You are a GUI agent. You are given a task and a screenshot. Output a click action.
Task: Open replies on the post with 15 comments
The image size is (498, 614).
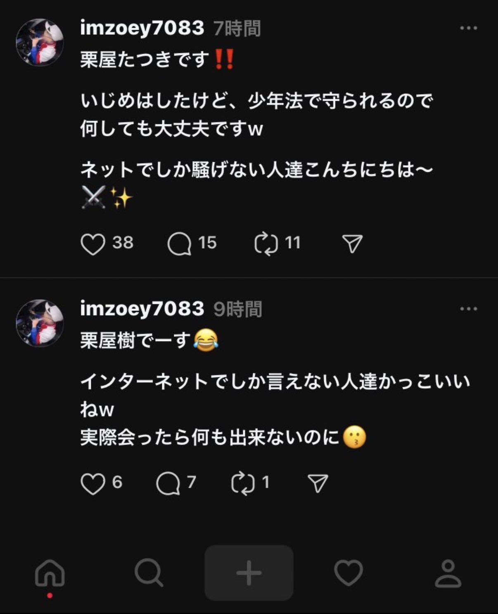pyautogui.click(x=179, y=244)
